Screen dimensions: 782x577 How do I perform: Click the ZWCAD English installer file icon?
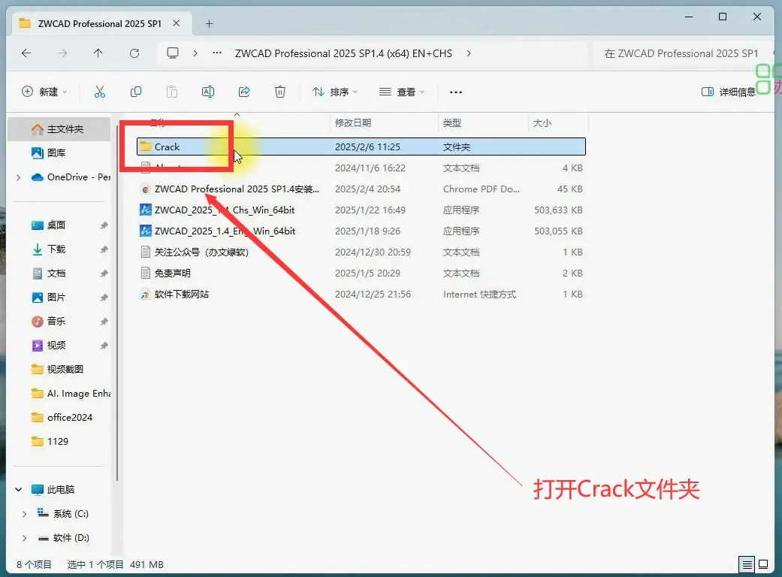click(145, 231)
